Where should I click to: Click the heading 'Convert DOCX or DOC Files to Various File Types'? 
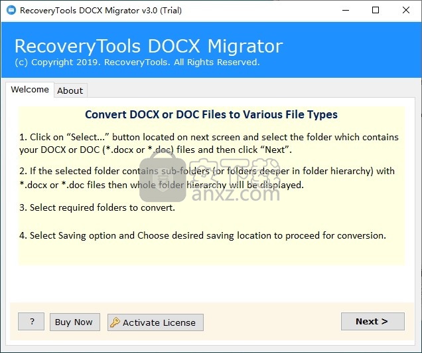coord(211,114)
